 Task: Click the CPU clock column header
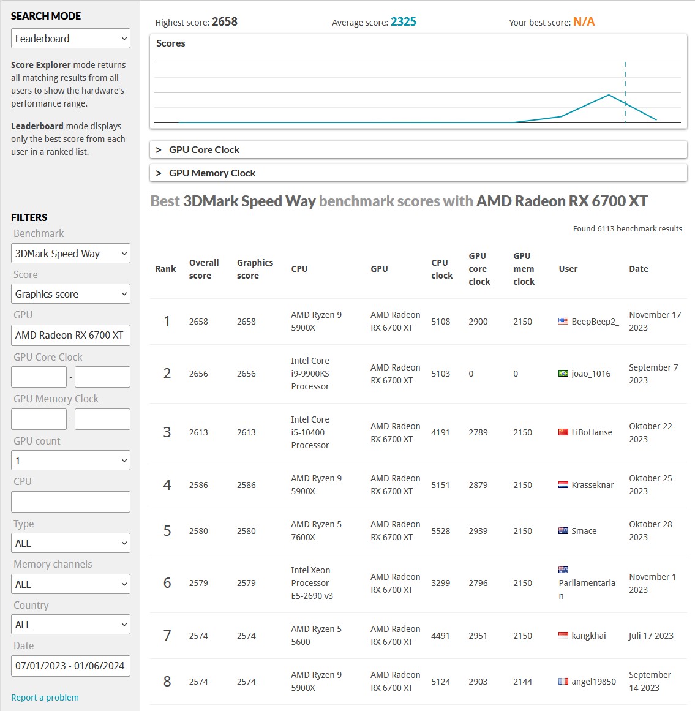coord(441,269)
